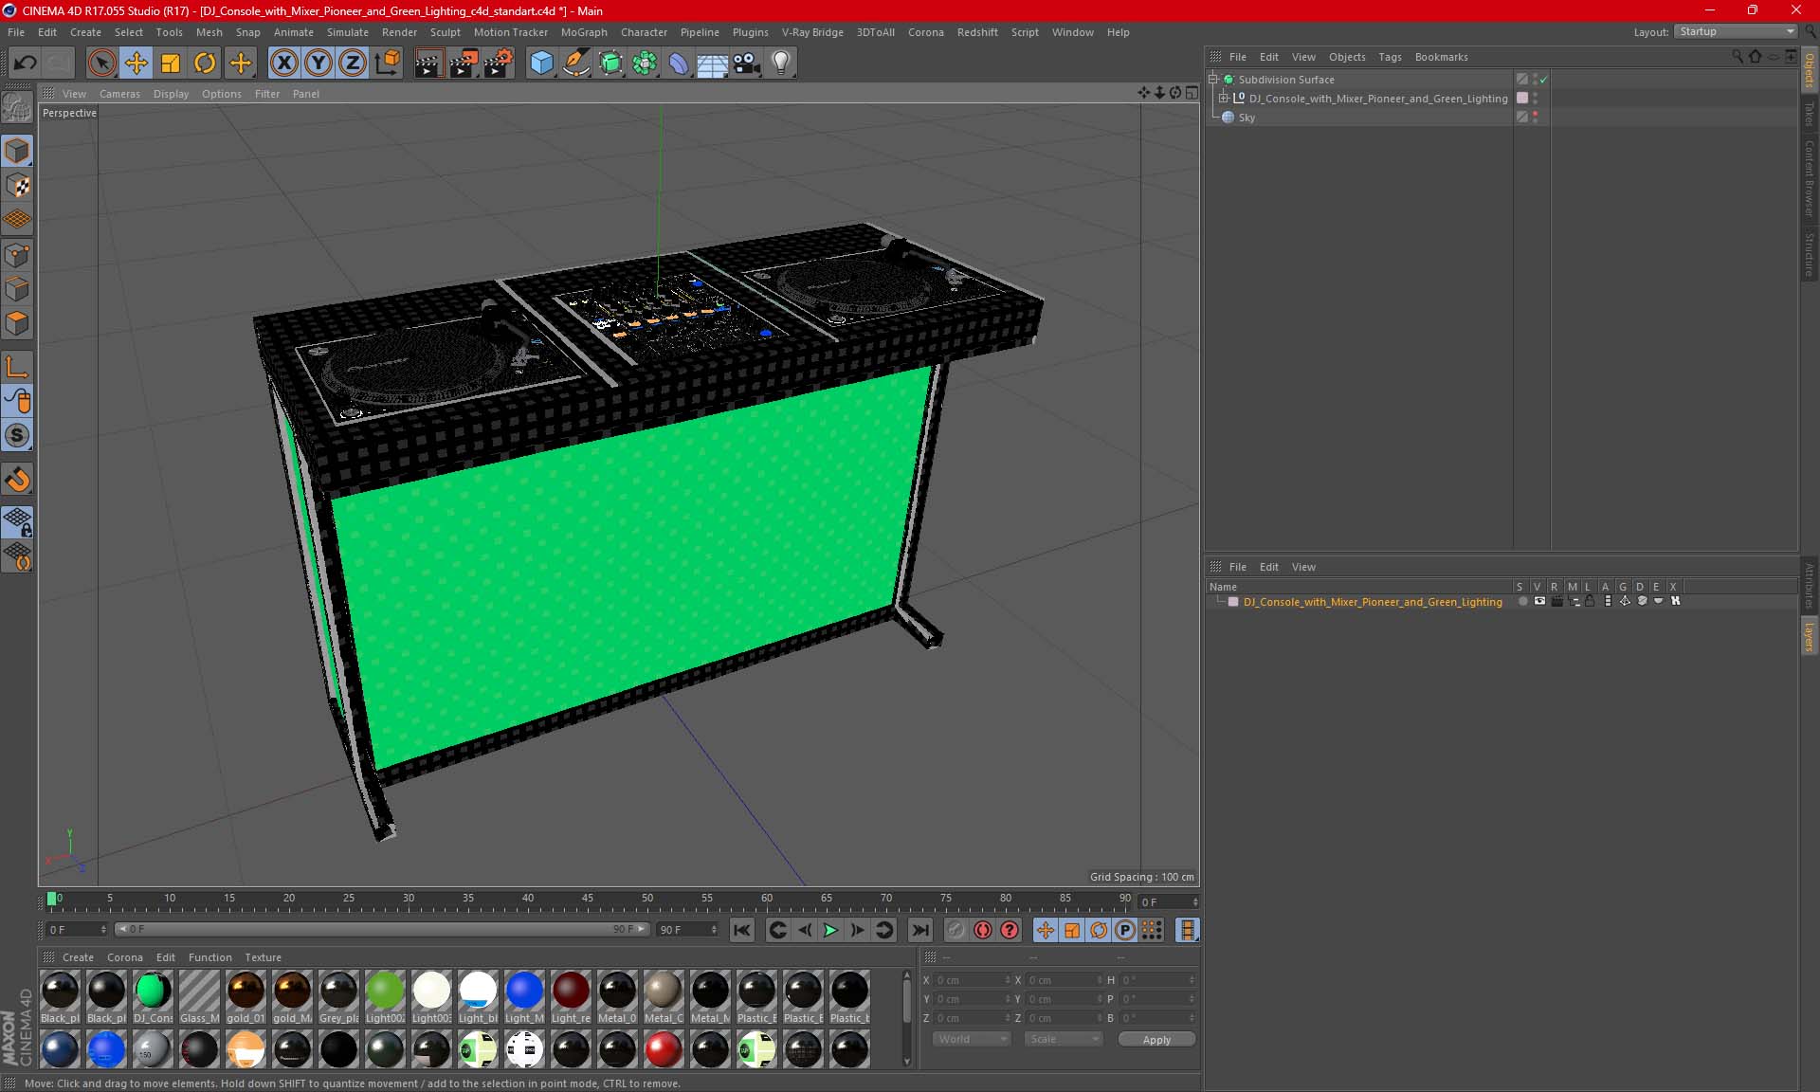Click the Texture tab in material panel
Viewport: 1820px width, 1092px height.
click(x=263, y=956)
